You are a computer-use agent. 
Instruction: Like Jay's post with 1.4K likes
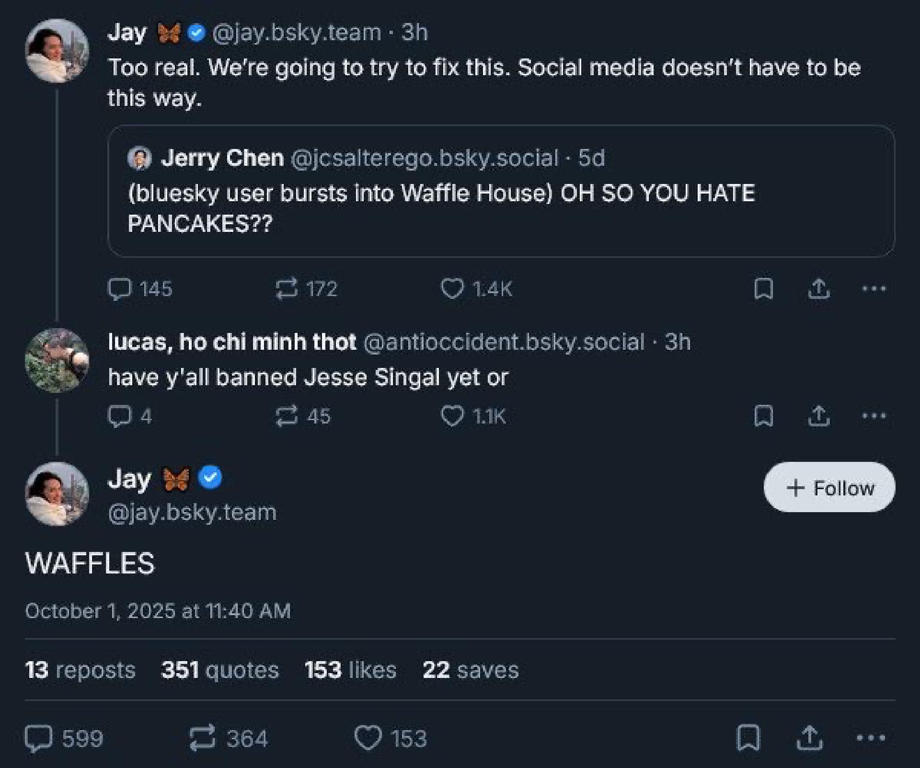(x=452, y=289)
